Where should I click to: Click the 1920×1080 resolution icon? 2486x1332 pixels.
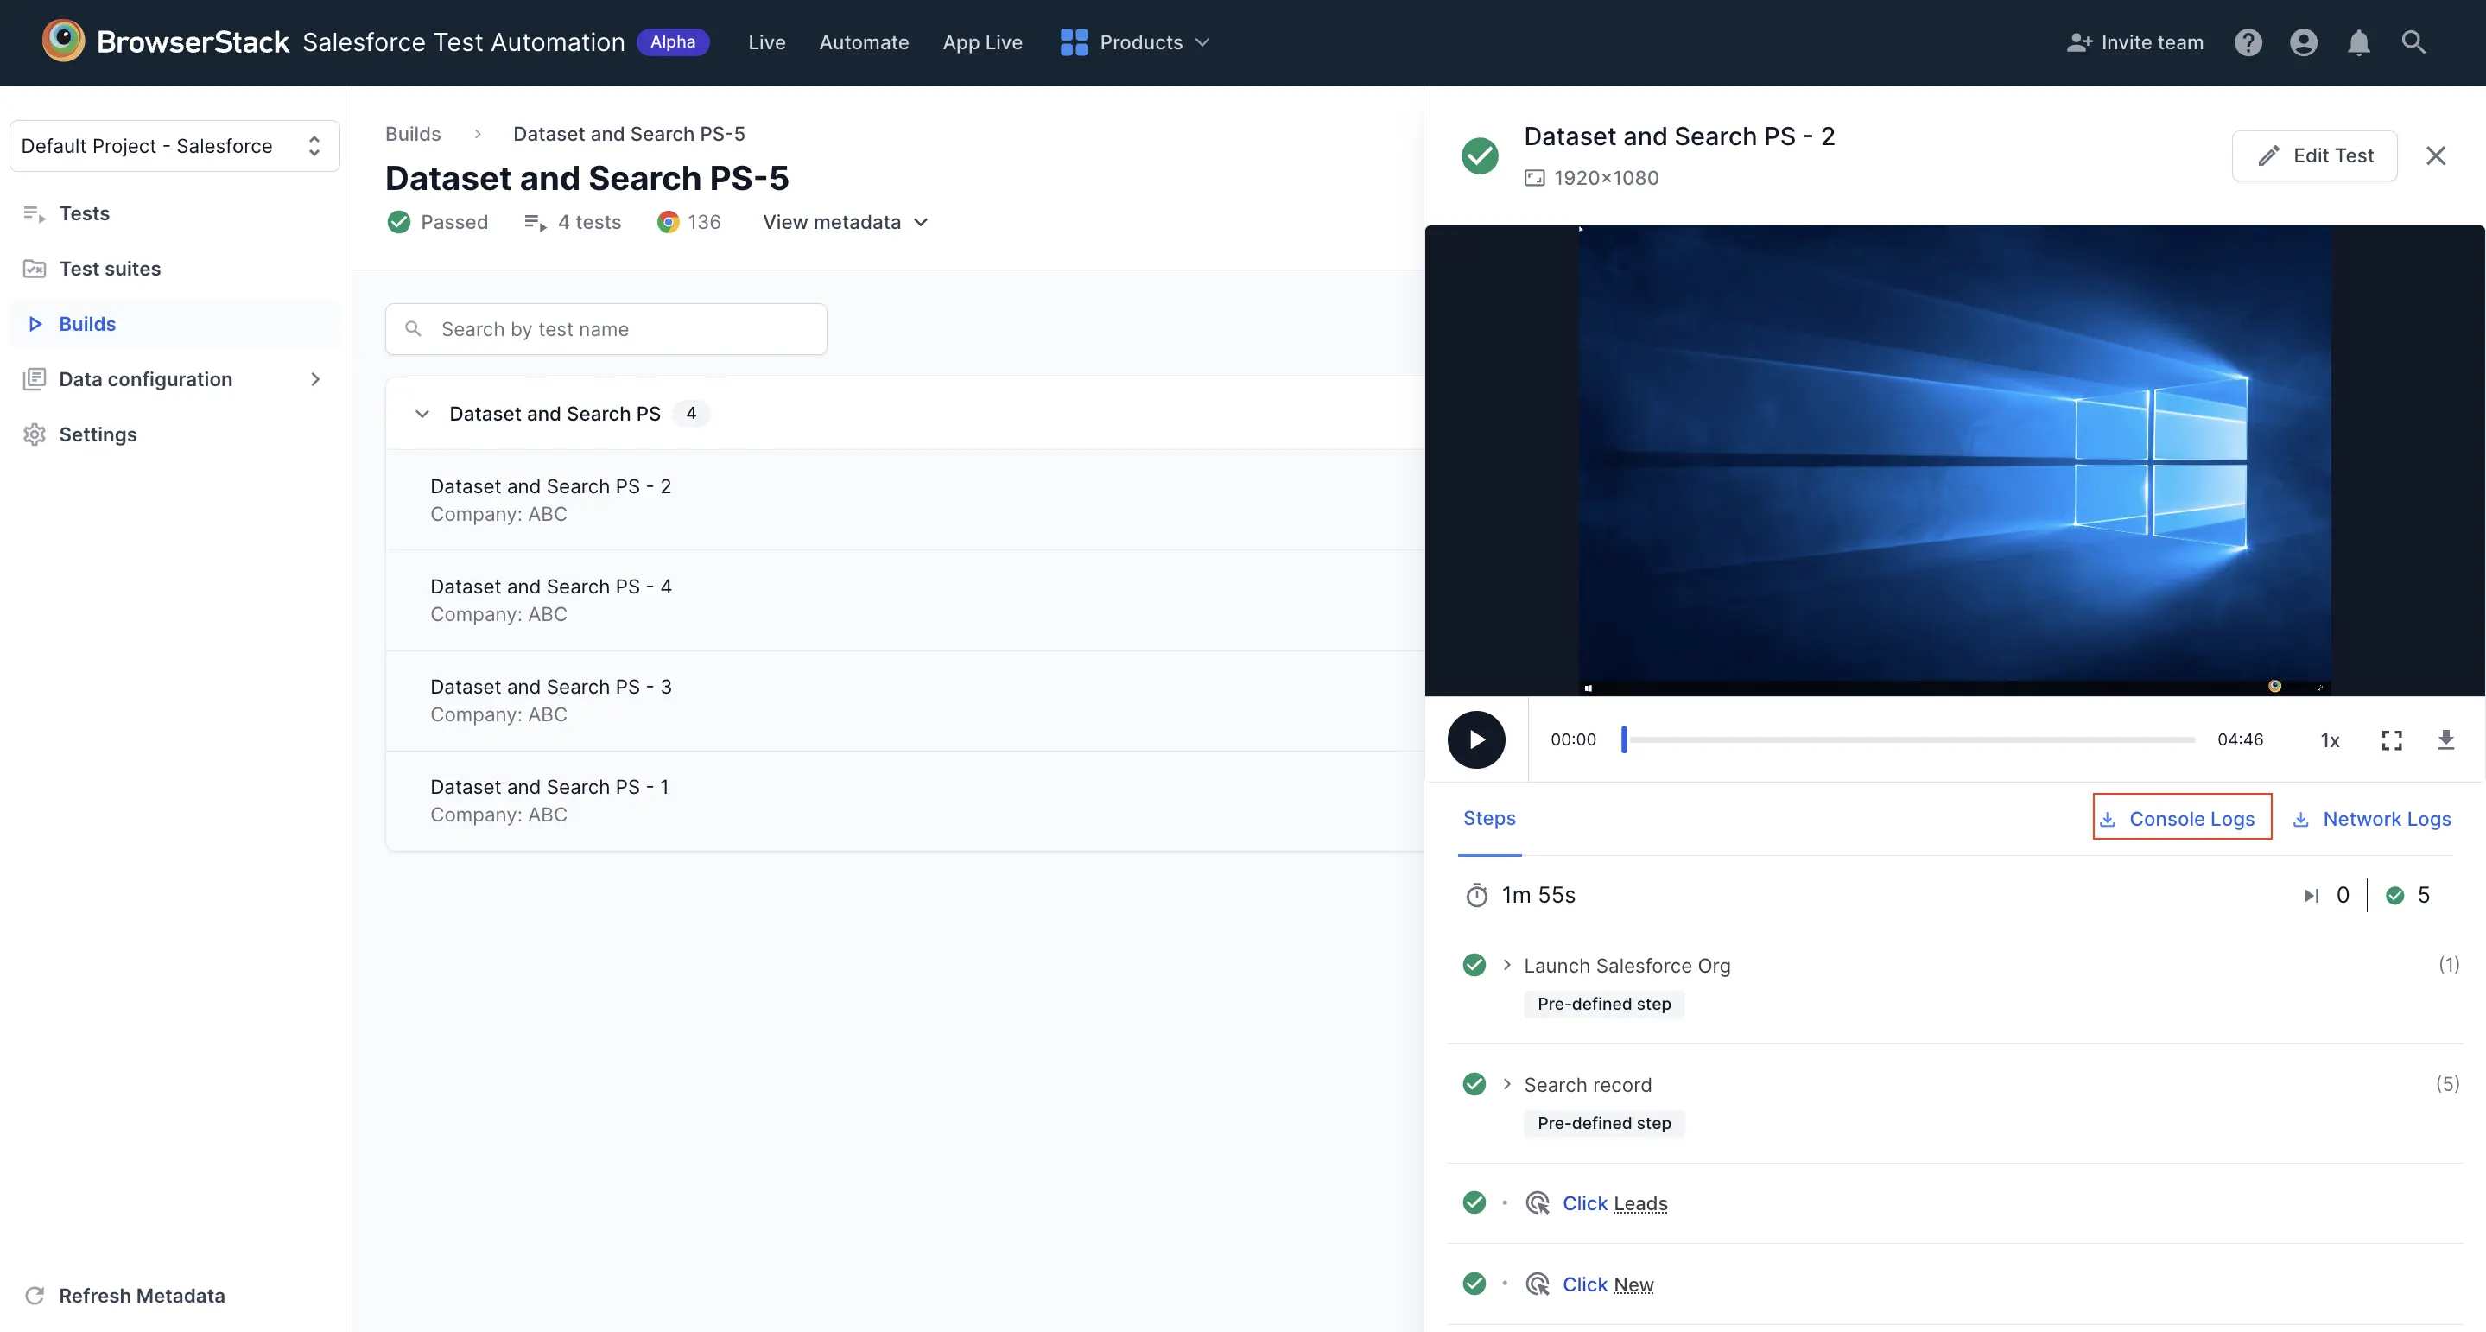point(1534,178)
